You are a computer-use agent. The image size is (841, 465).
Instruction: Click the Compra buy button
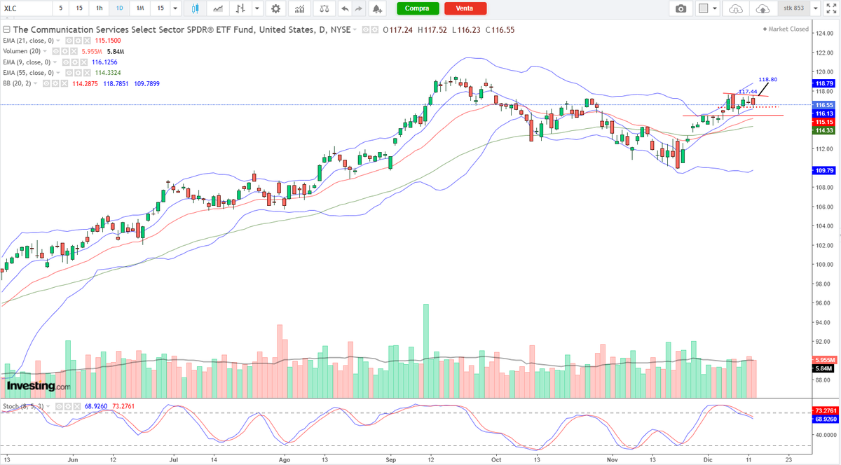(x=418, y=8)
